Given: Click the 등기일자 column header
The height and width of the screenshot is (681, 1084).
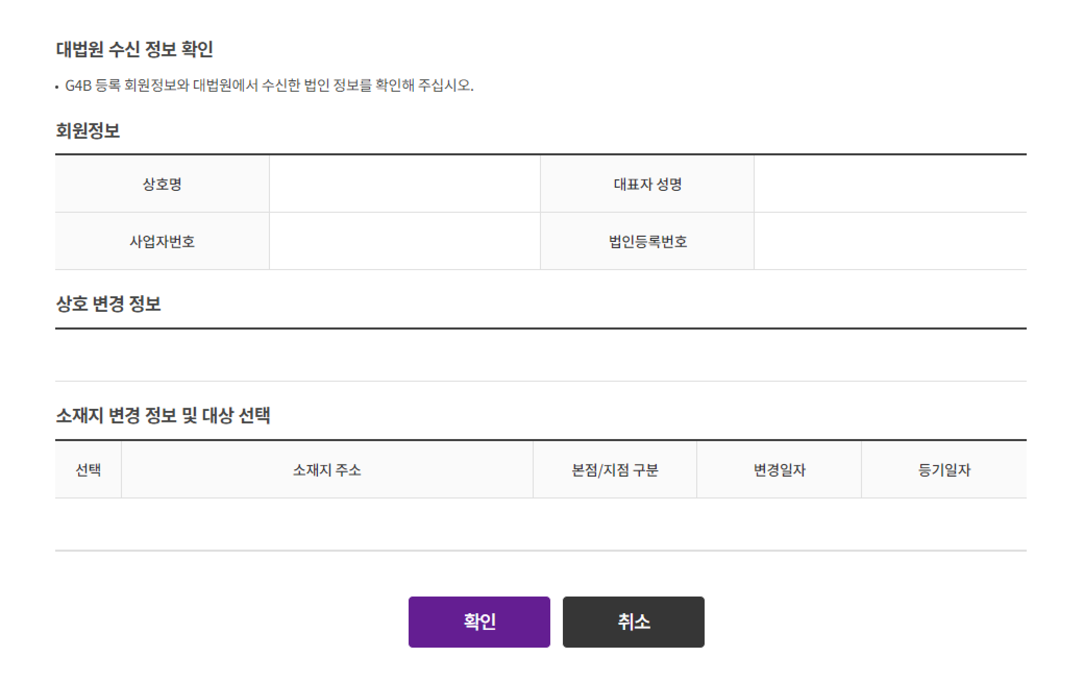Looking at the screenshot, I should point(944,469).
